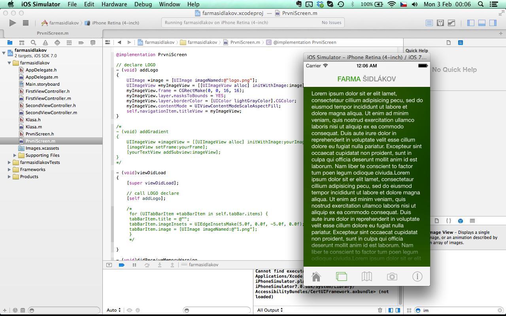506x316 pixels.
Task: Open the Symbol navigator icon
Action: point(22,43)
